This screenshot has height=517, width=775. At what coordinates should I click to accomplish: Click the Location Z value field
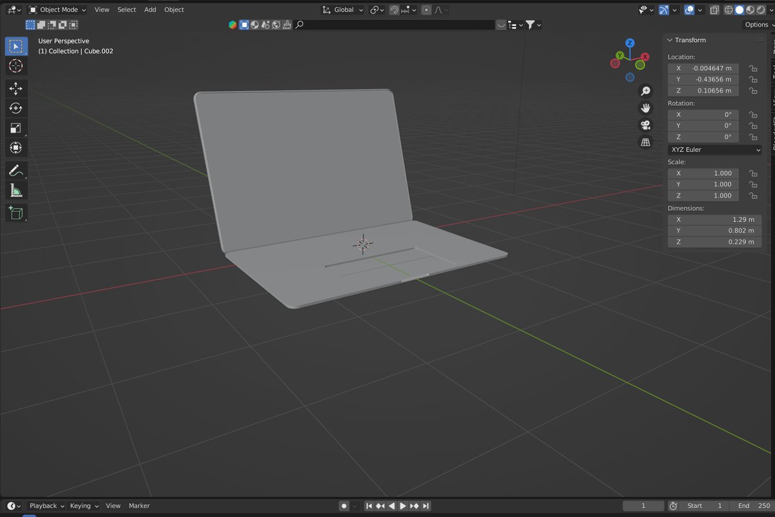(x=703, y=90)
